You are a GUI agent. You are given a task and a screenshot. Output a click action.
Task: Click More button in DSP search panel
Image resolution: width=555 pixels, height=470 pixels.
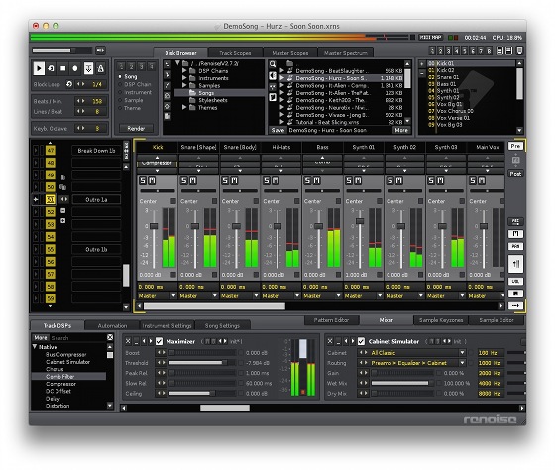(x=41, y=337)
